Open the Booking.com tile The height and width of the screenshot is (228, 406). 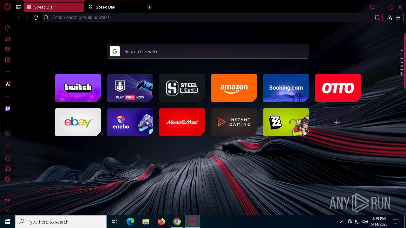coord(286,88)
